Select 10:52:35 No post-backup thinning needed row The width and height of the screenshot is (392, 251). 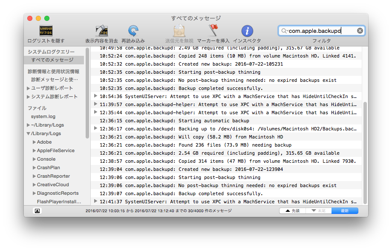tap(226, 80)
